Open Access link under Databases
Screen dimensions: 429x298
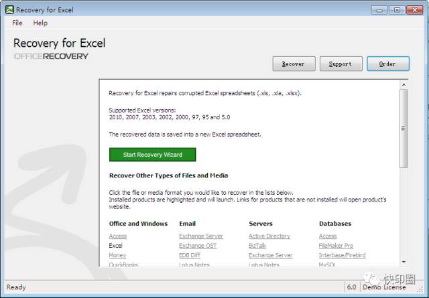[328, 236]
